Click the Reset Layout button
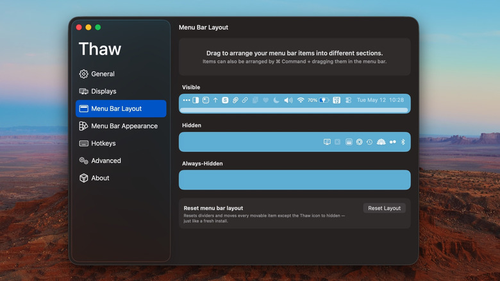Viewport: 500px width, 281px height. coord(384,209)
